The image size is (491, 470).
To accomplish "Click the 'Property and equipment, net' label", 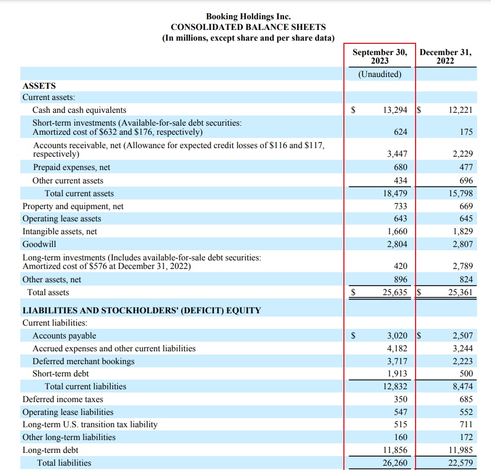I will point(73,206).
